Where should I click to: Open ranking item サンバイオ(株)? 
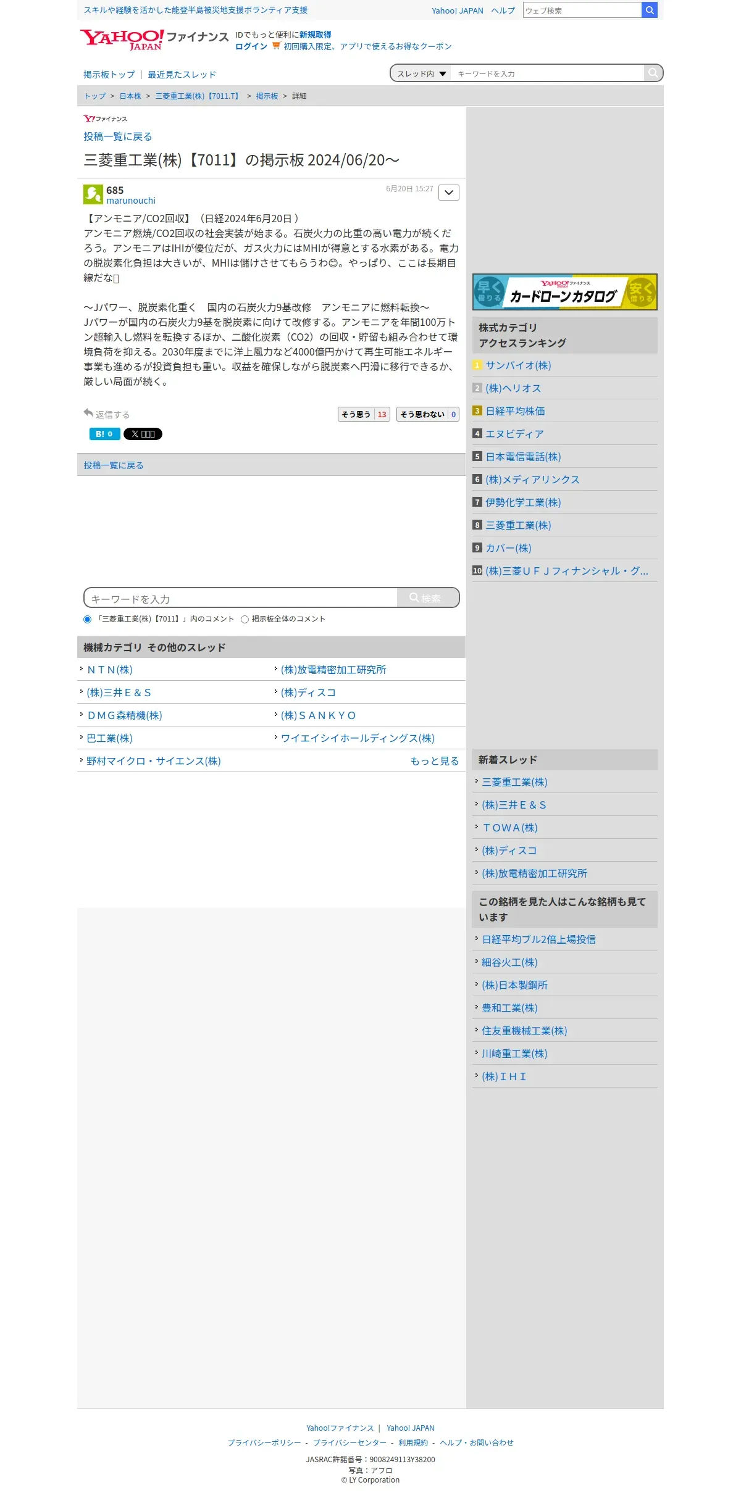(x=518, y=365)
